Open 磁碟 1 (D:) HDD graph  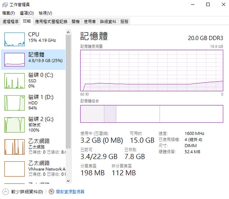[x=15, y=103]
